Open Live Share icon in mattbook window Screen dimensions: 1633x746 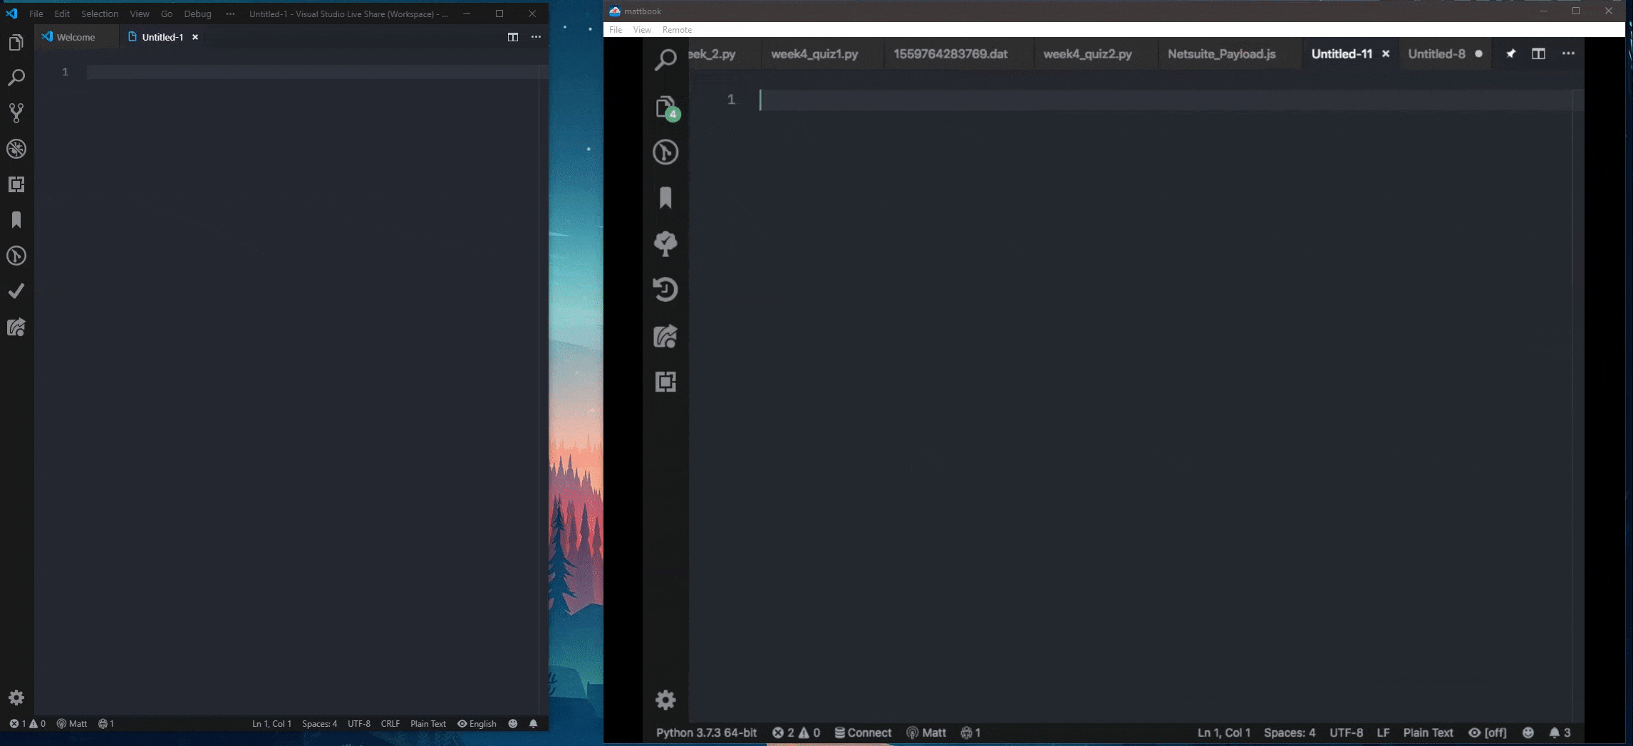coord(665,336)
